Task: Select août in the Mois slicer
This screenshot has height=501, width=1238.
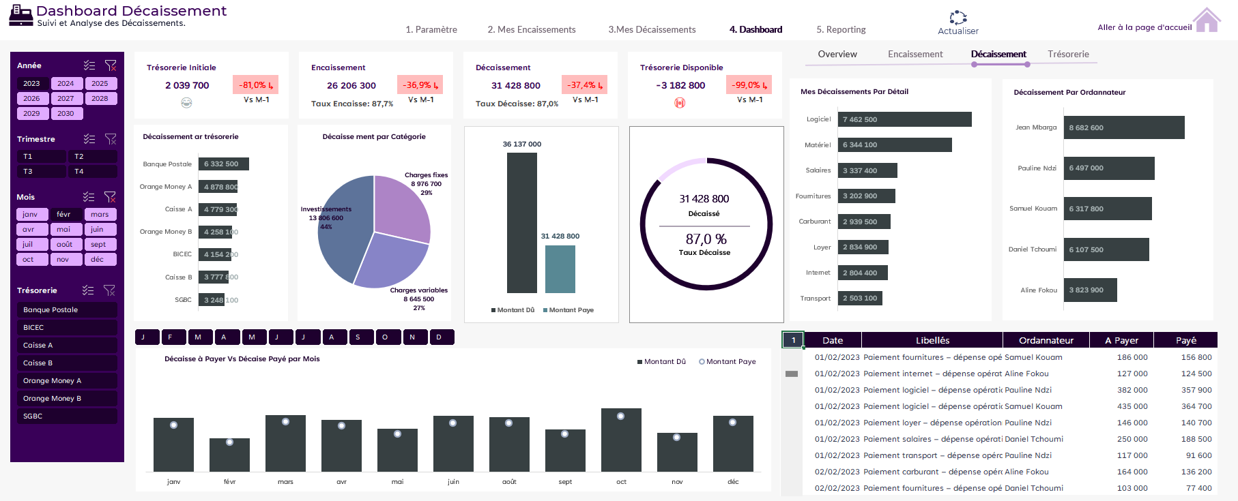Action: click(x=66, y=244)
